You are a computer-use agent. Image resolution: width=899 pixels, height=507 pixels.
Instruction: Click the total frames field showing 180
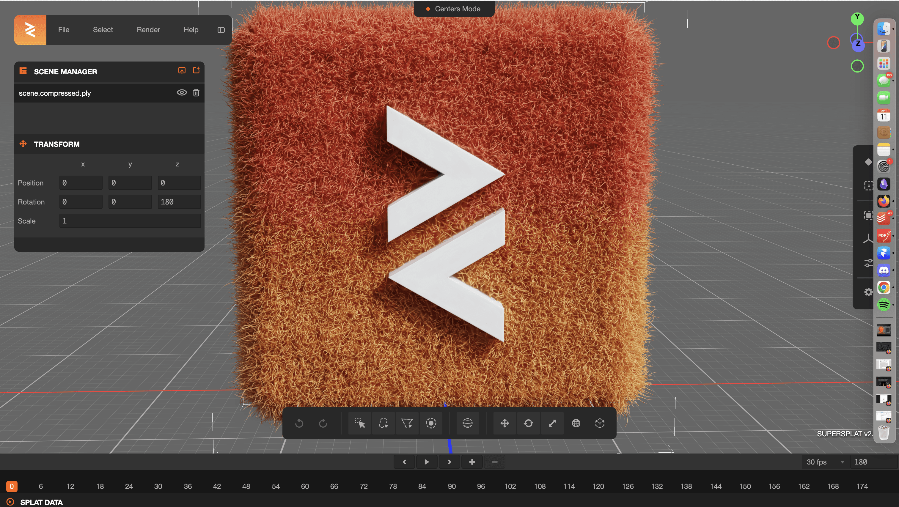click(873, 462)
